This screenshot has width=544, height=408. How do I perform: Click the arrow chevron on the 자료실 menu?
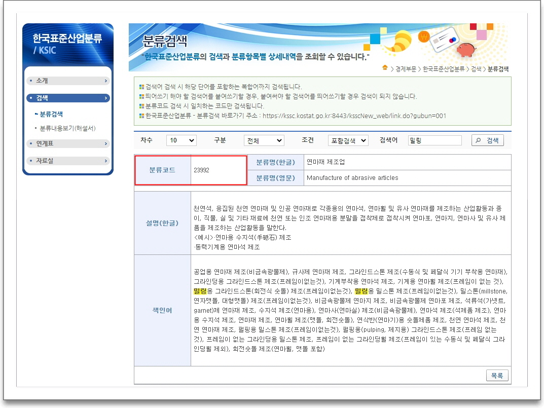(x=106, y=161)
